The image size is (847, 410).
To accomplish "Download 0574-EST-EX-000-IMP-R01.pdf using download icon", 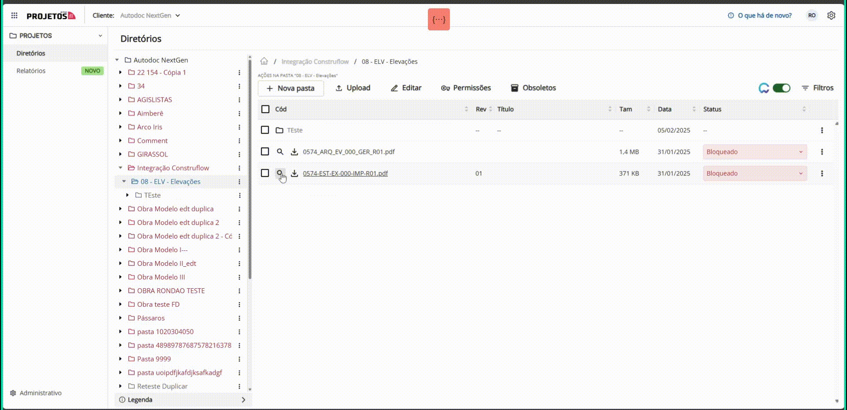I will [294, 173].
